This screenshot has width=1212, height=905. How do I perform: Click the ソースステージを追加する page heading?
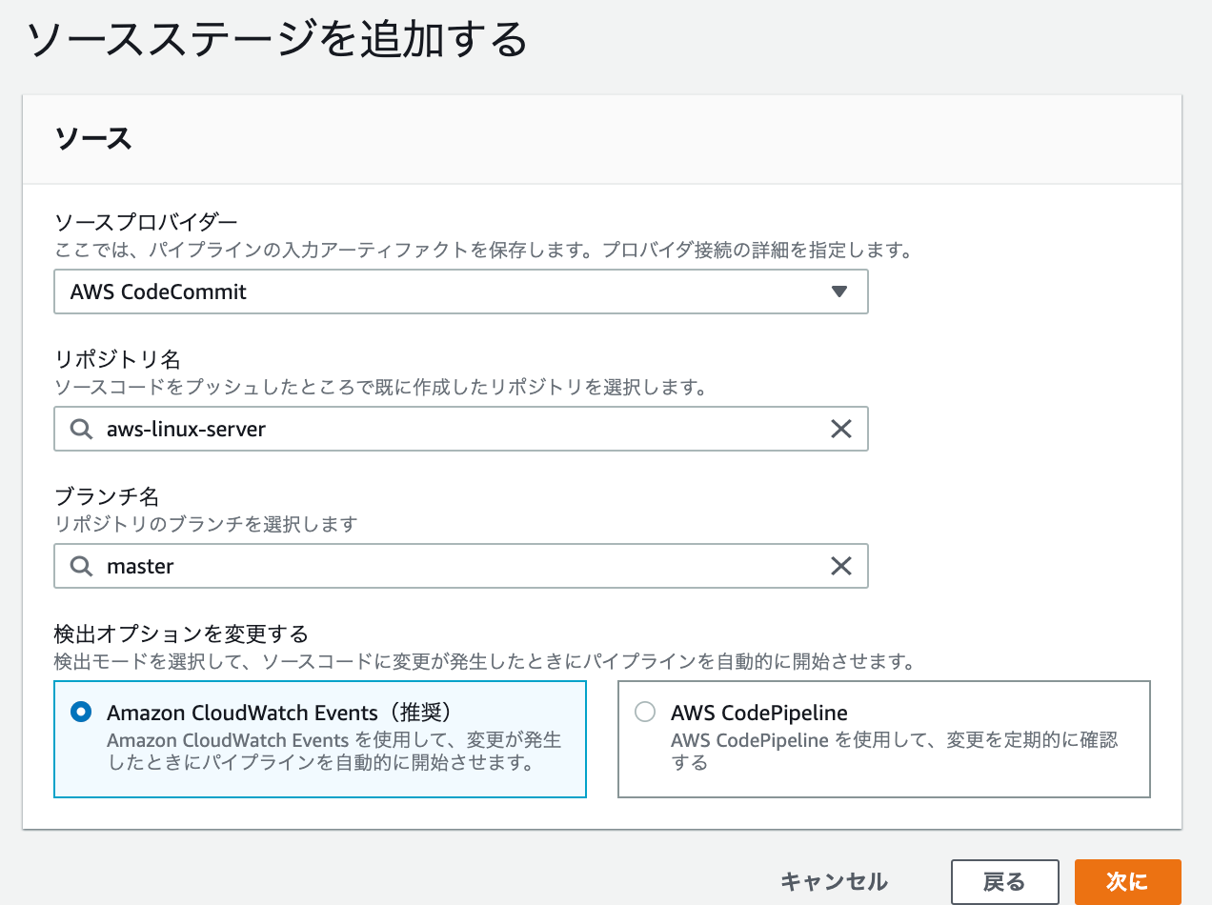(277, 39)
